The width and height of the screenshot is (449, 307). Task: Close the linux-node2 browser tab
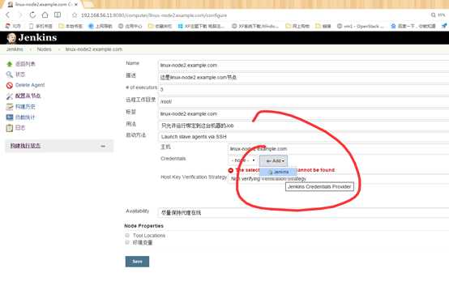[x=76, y=5]
